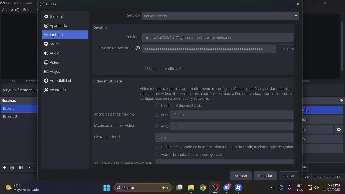The height and width of the screenshot is (194, 345).
Task: Click the Servicio dropdown arrow button
Action: click(296, 16)
